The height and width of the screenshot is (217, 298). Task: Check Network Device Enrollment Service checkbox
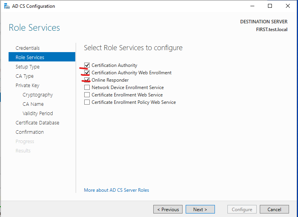point(87,87)
